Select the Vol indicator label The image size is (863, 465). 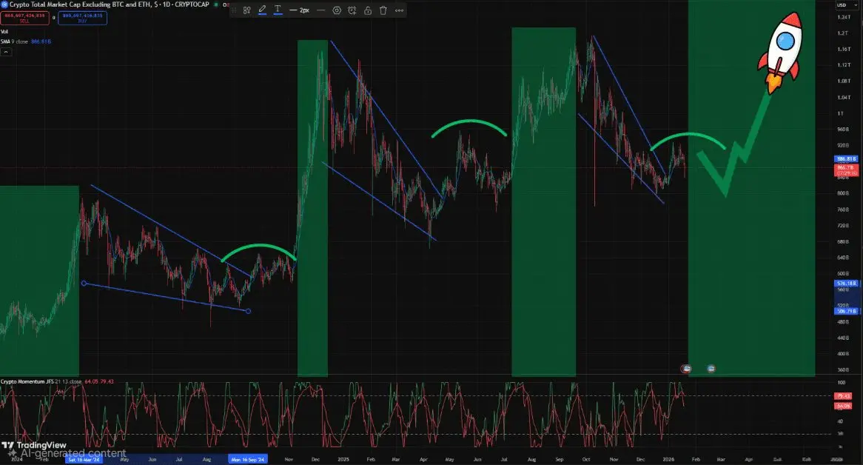(x=4, y=32)
